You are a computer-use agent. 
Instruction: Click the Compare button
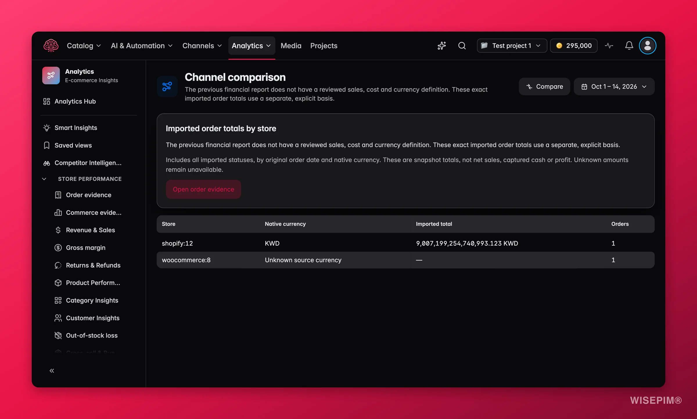[x=544, y=86]
